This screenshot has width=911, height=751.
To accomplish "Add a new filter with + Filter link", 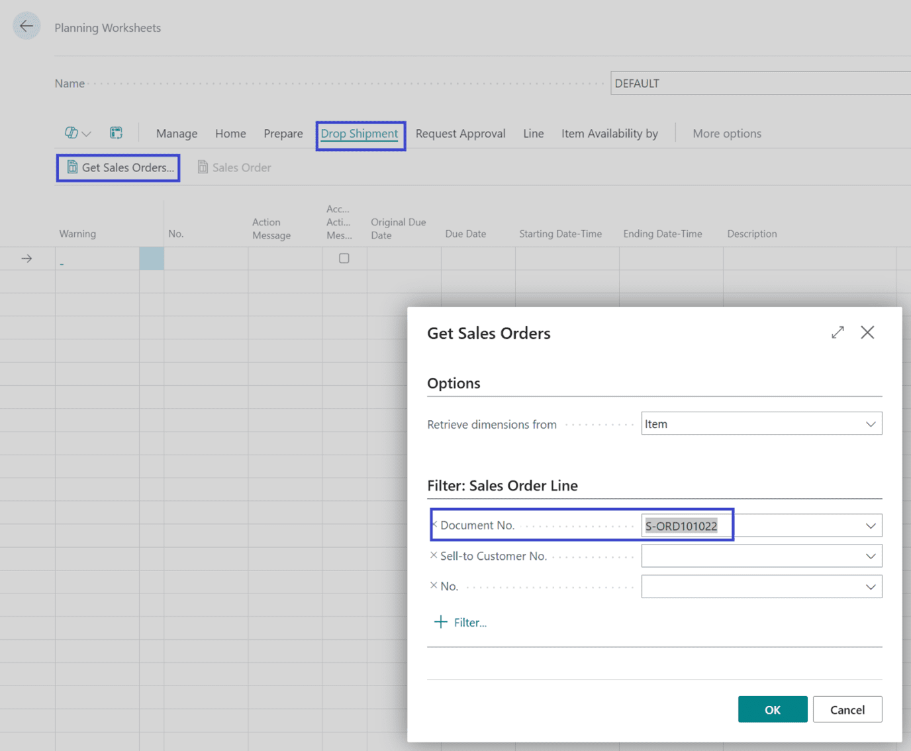I will [461, 622].
